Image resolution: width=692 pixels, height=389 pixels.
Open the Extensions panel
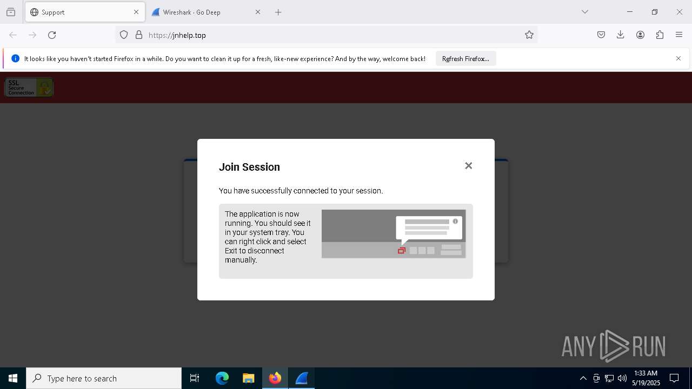click(660, 35)
